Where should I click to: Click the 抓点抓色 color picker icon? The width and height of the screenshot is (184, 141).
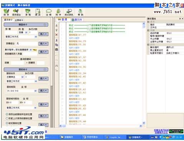[x=69, y=12]
